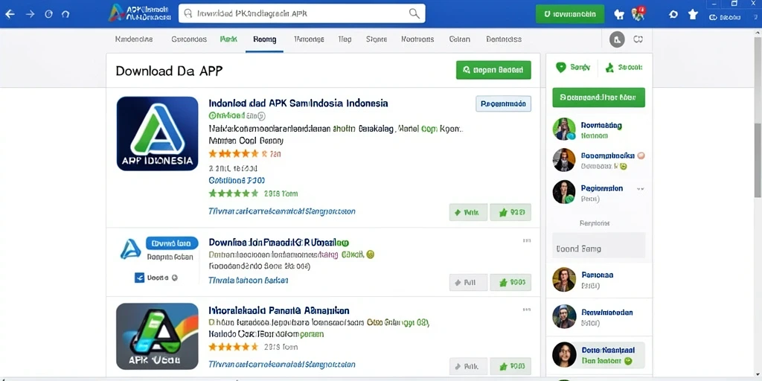Click the magnifier icon in search box
Image resolution: width=762 pixels, height=381 pixels.
(x=414, y=13)
